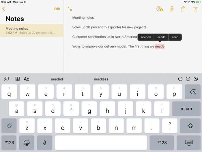Delete the note with trash icon
The width and height of the screenshot is (202, 152).
172,9
